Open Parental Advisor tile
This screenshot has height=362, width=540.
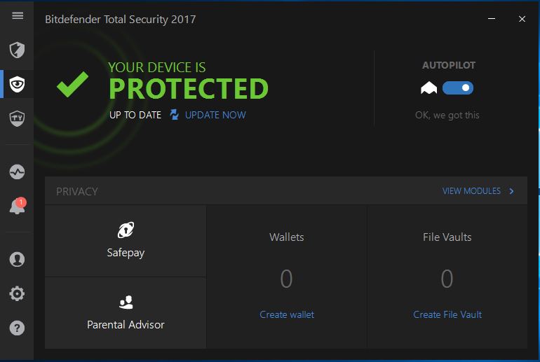pos(126,313)
